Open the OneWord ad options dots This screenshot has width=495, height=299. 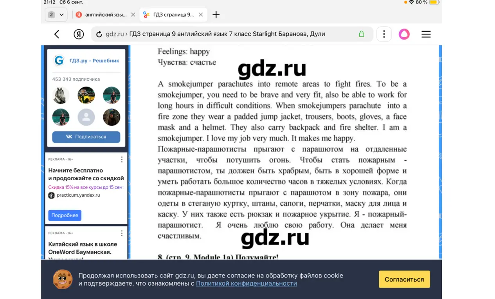pyautogui.click(x=122, y=233)
